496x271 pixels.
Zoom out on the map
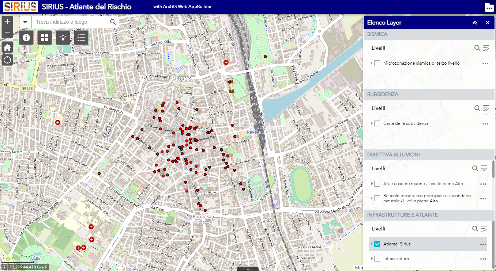pyautogui.click(x=7, y=33)
